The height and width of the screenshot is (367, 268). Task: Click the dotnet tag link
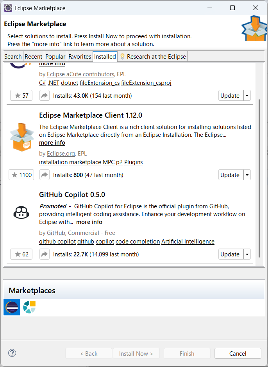pos(70,83)
